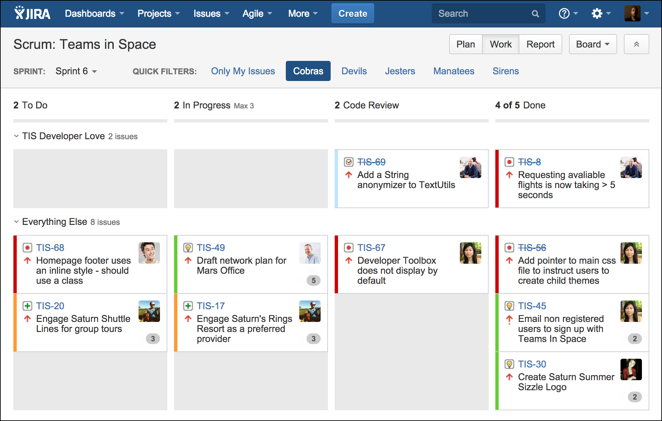Image resolution: width=662 pixels, height=421 pixels.
Task: Click the Create button
Action: click(x=352, y=13)
